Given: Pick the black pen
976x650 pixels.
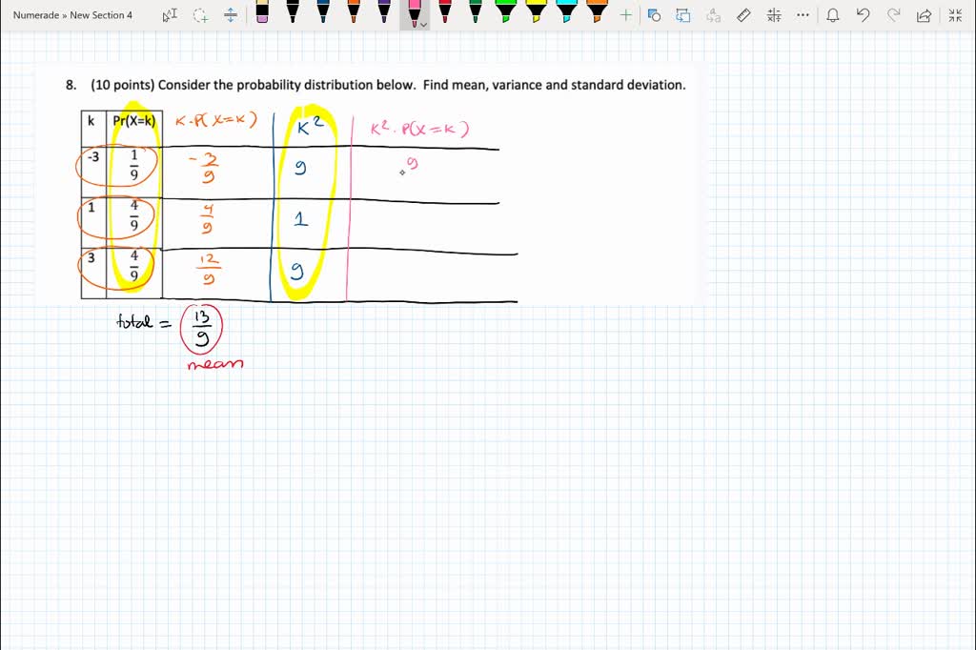Looking at the screenshot, I should tap(292, 15).
